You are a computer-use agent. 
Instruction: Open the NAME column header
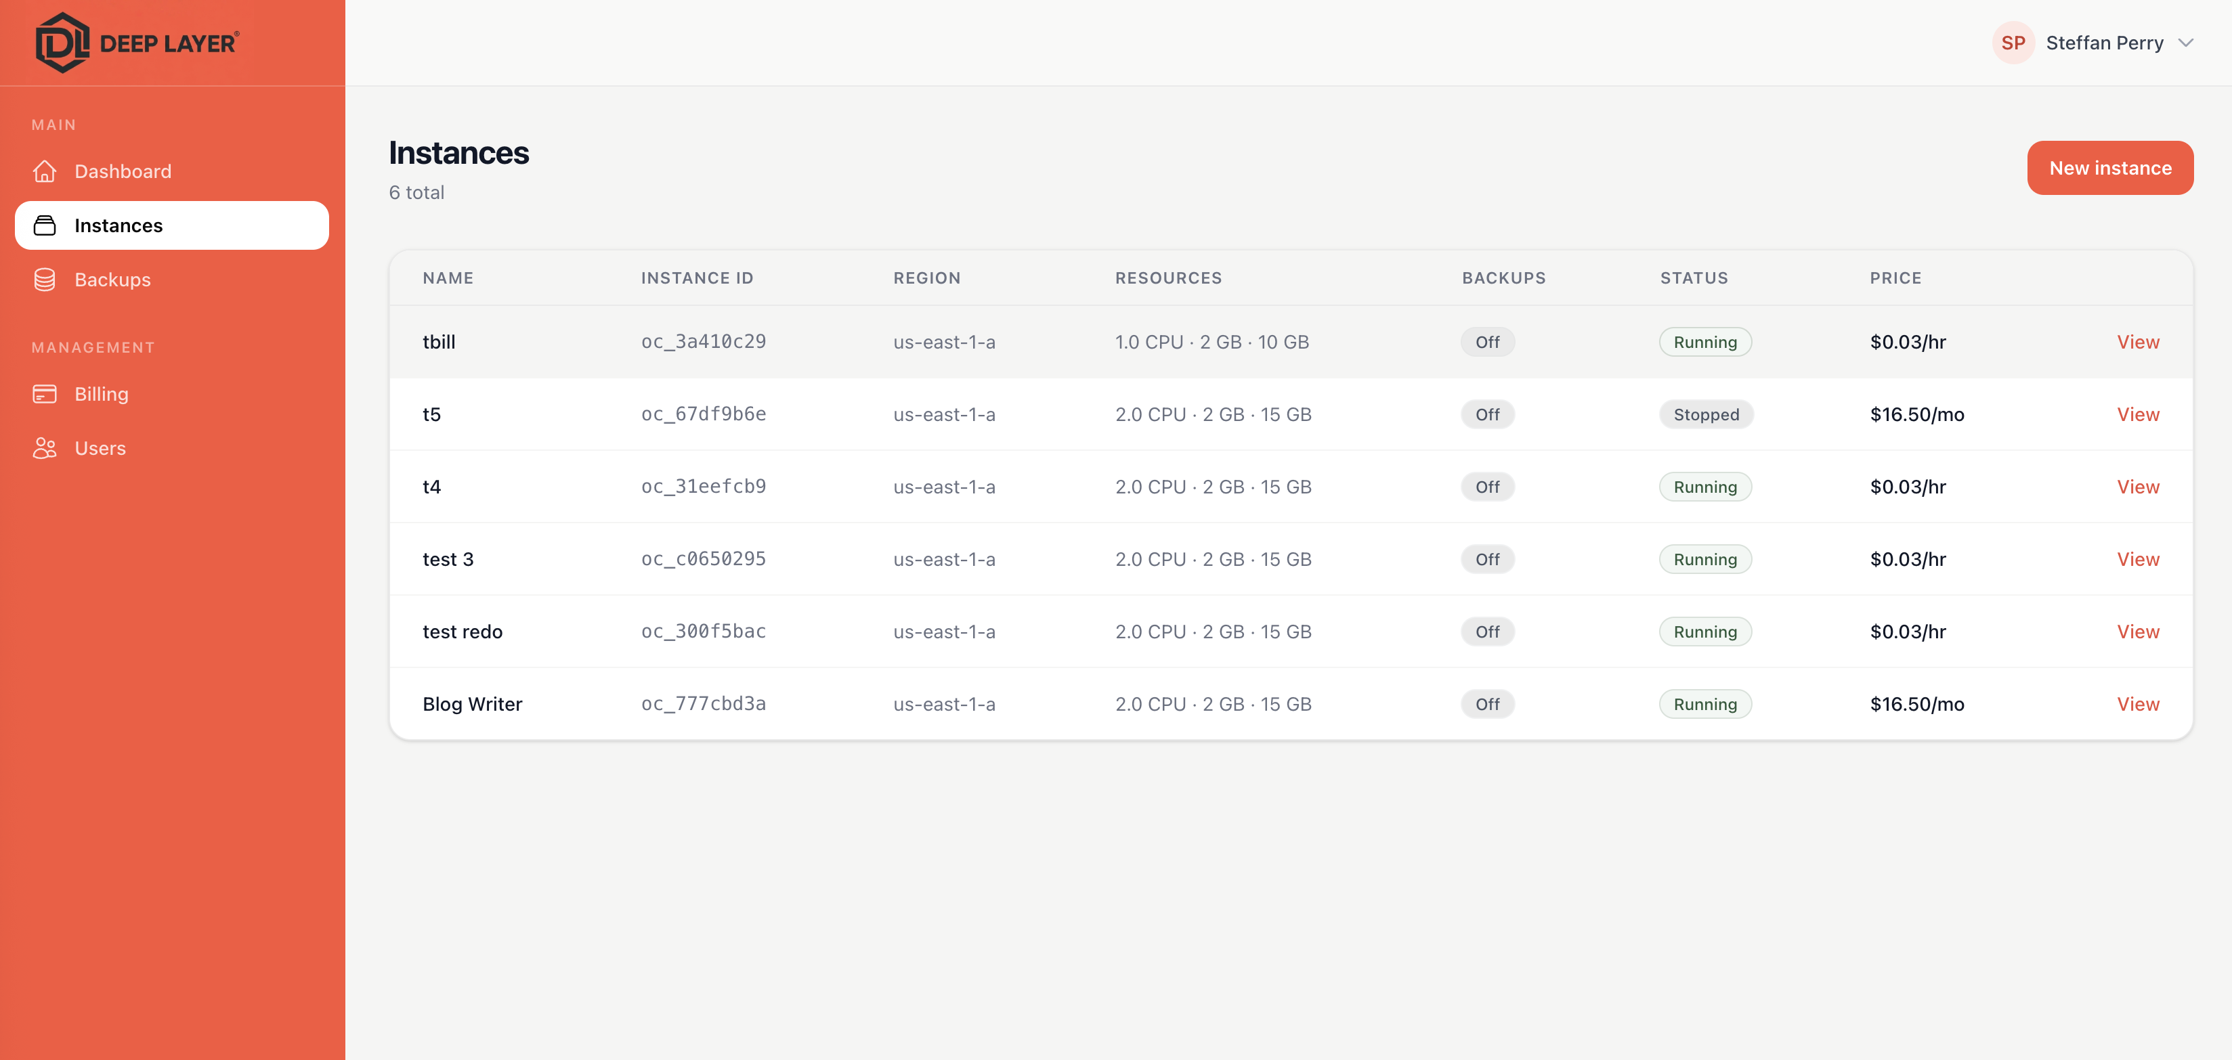(x=448, y=277)
